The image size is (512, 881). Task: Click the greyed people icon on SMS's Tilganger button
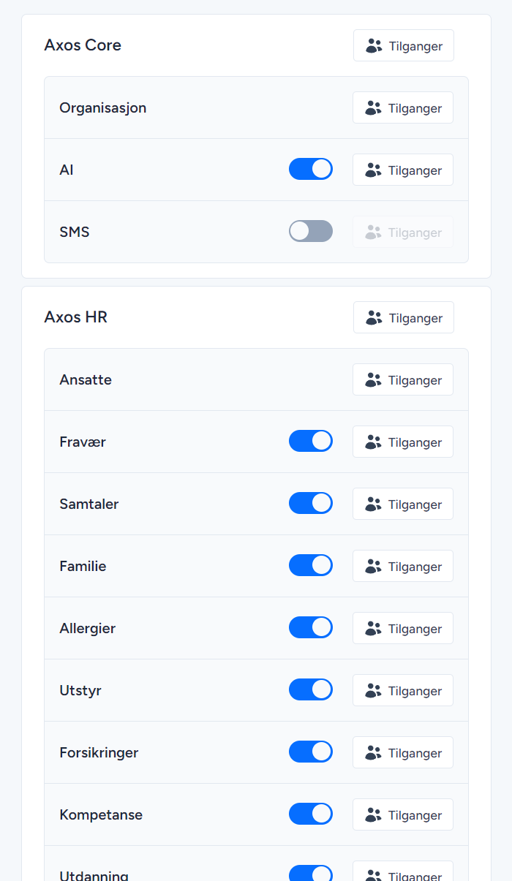point(373,232)
